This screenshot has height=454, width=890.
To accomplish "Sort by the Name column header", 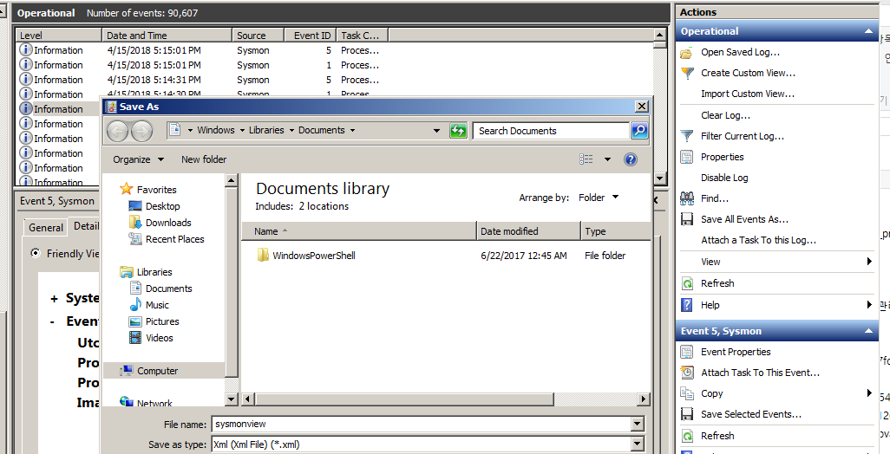I will point(359,231).
